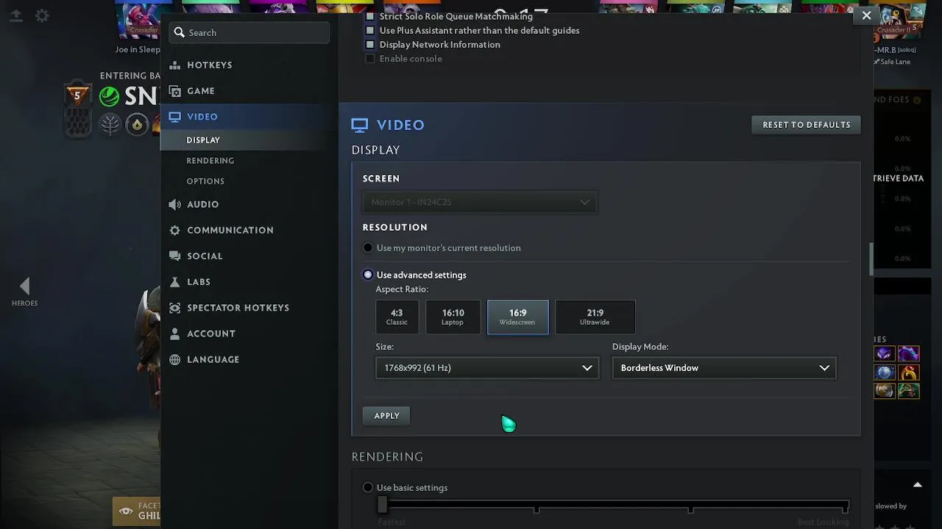This screenshot has height=529, width=942.
Task: Open Communication settings category
Action: pyautogui.click(x=230, y=230)
